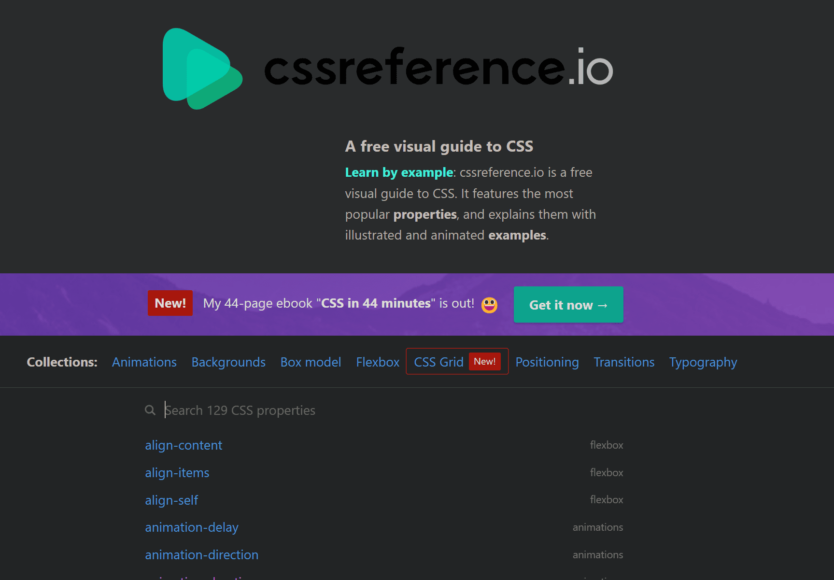Click the Get it now button
This screenshot has height=580, width=834.
tap(568, 305)
